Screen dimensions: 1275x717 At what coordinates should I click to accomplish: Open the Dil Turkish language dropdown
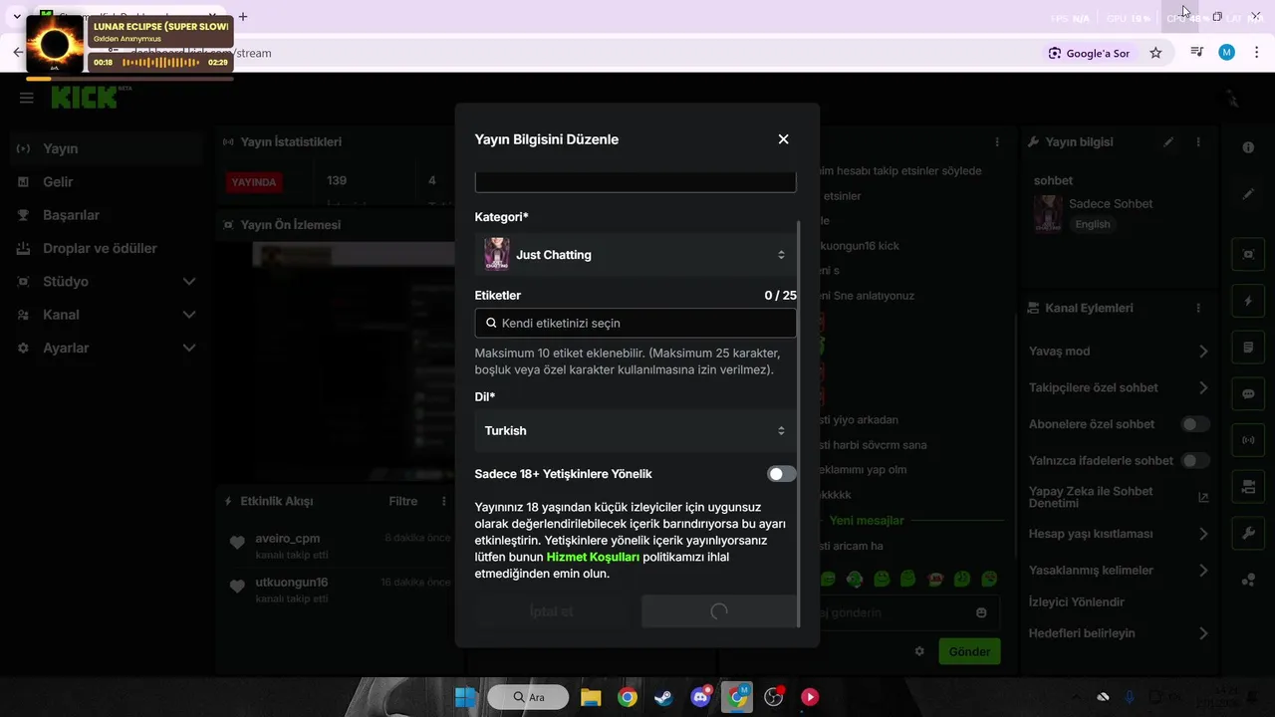coord(636,430)
